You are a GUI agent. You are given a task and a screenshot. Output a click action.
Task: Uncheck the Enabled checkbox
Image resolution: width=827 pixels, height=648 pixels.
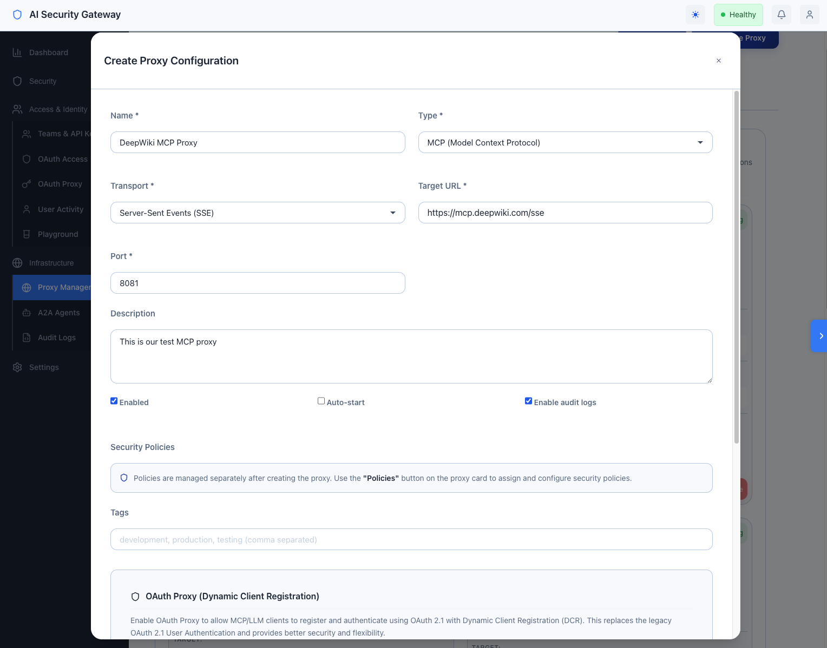(x=114, y=401)
